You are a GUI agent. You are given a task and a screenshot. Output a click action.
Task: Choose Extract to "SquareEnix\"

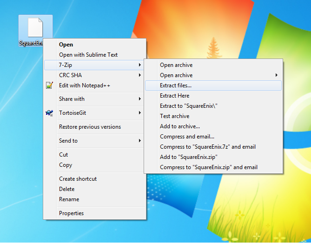pos(213,106)
